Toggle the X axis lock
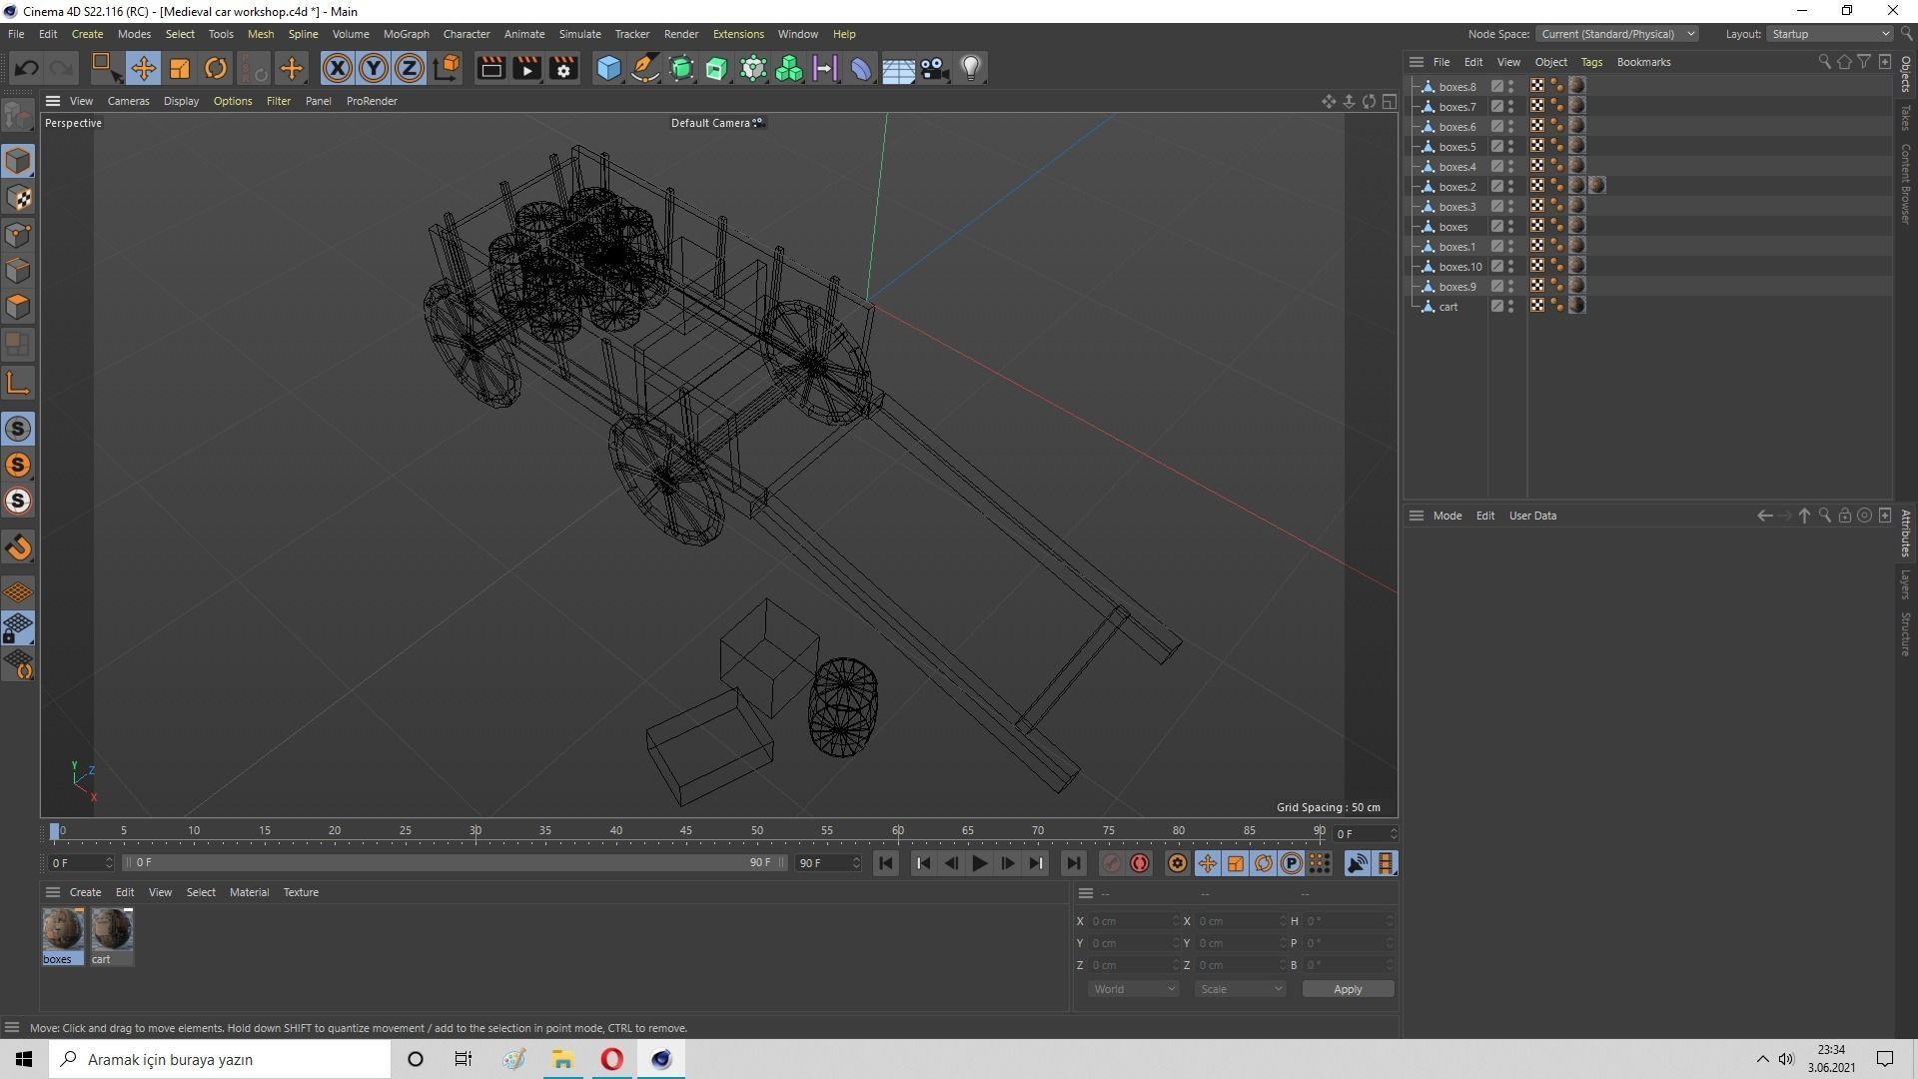 tap(338, 68)
